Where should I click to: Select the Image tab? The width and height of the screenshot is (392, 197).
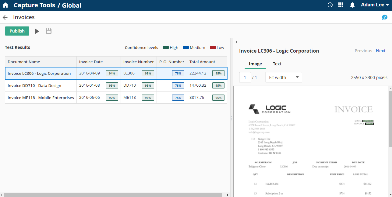[x=255, y=64]
